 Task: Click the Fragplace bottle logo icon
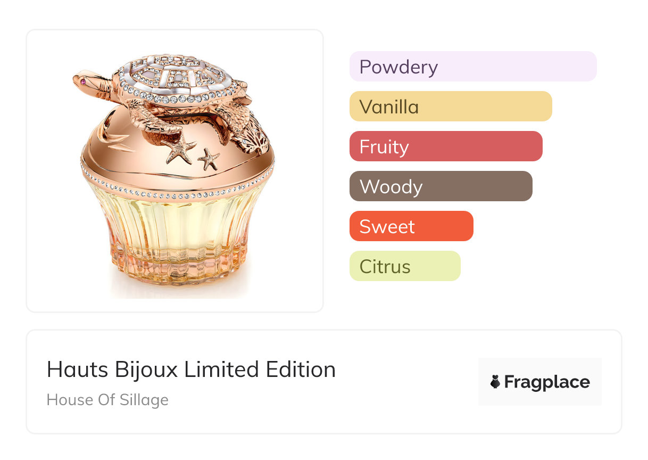495,382
